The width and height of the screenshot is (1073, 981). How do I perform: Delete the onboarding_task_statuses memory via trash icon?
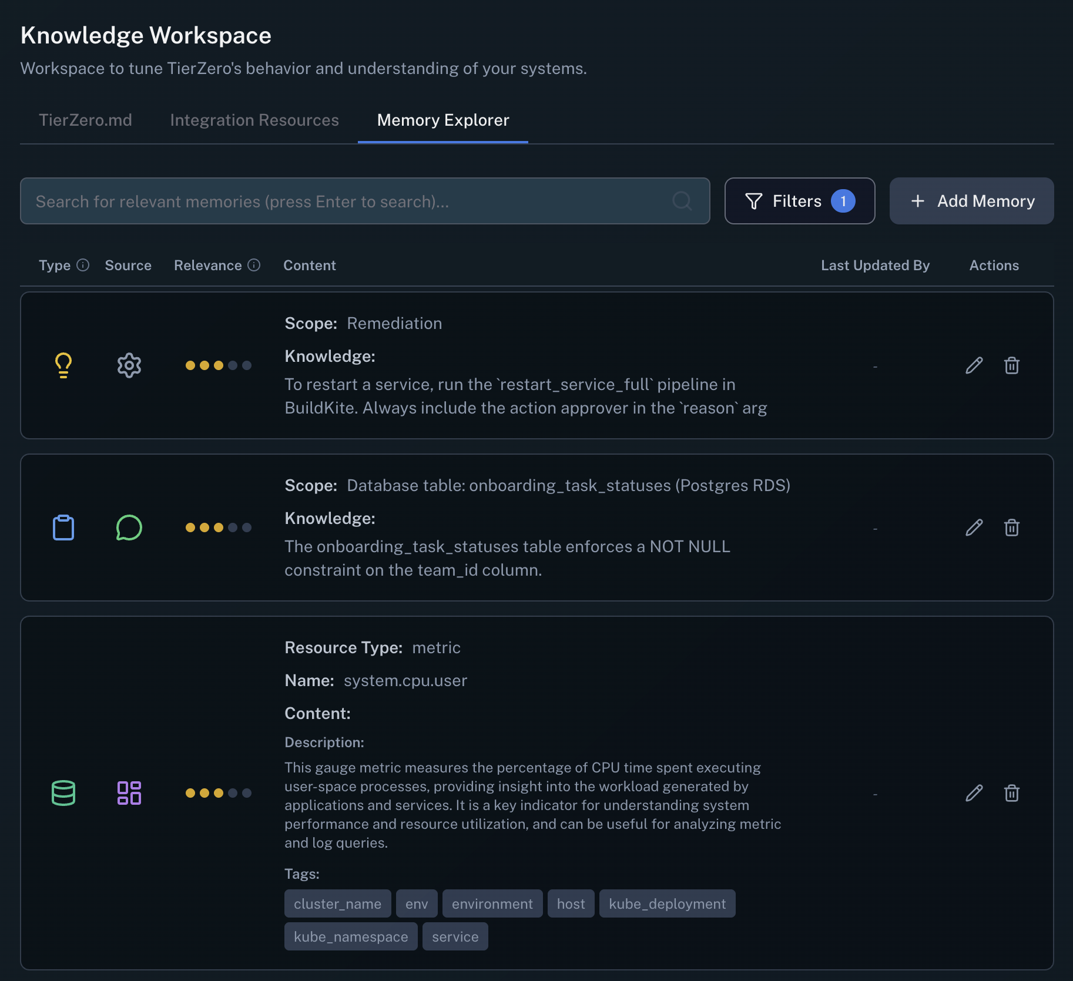[x=1012, y=528]
